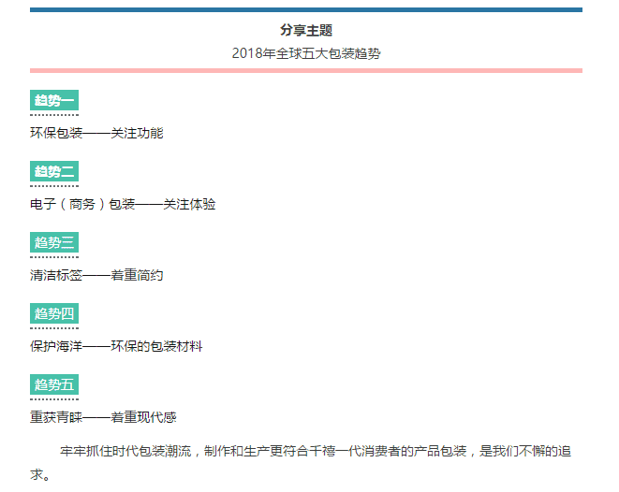Click the 趋势二 green badge
This screenshot has height=492, width=619.
pos(54,171)
